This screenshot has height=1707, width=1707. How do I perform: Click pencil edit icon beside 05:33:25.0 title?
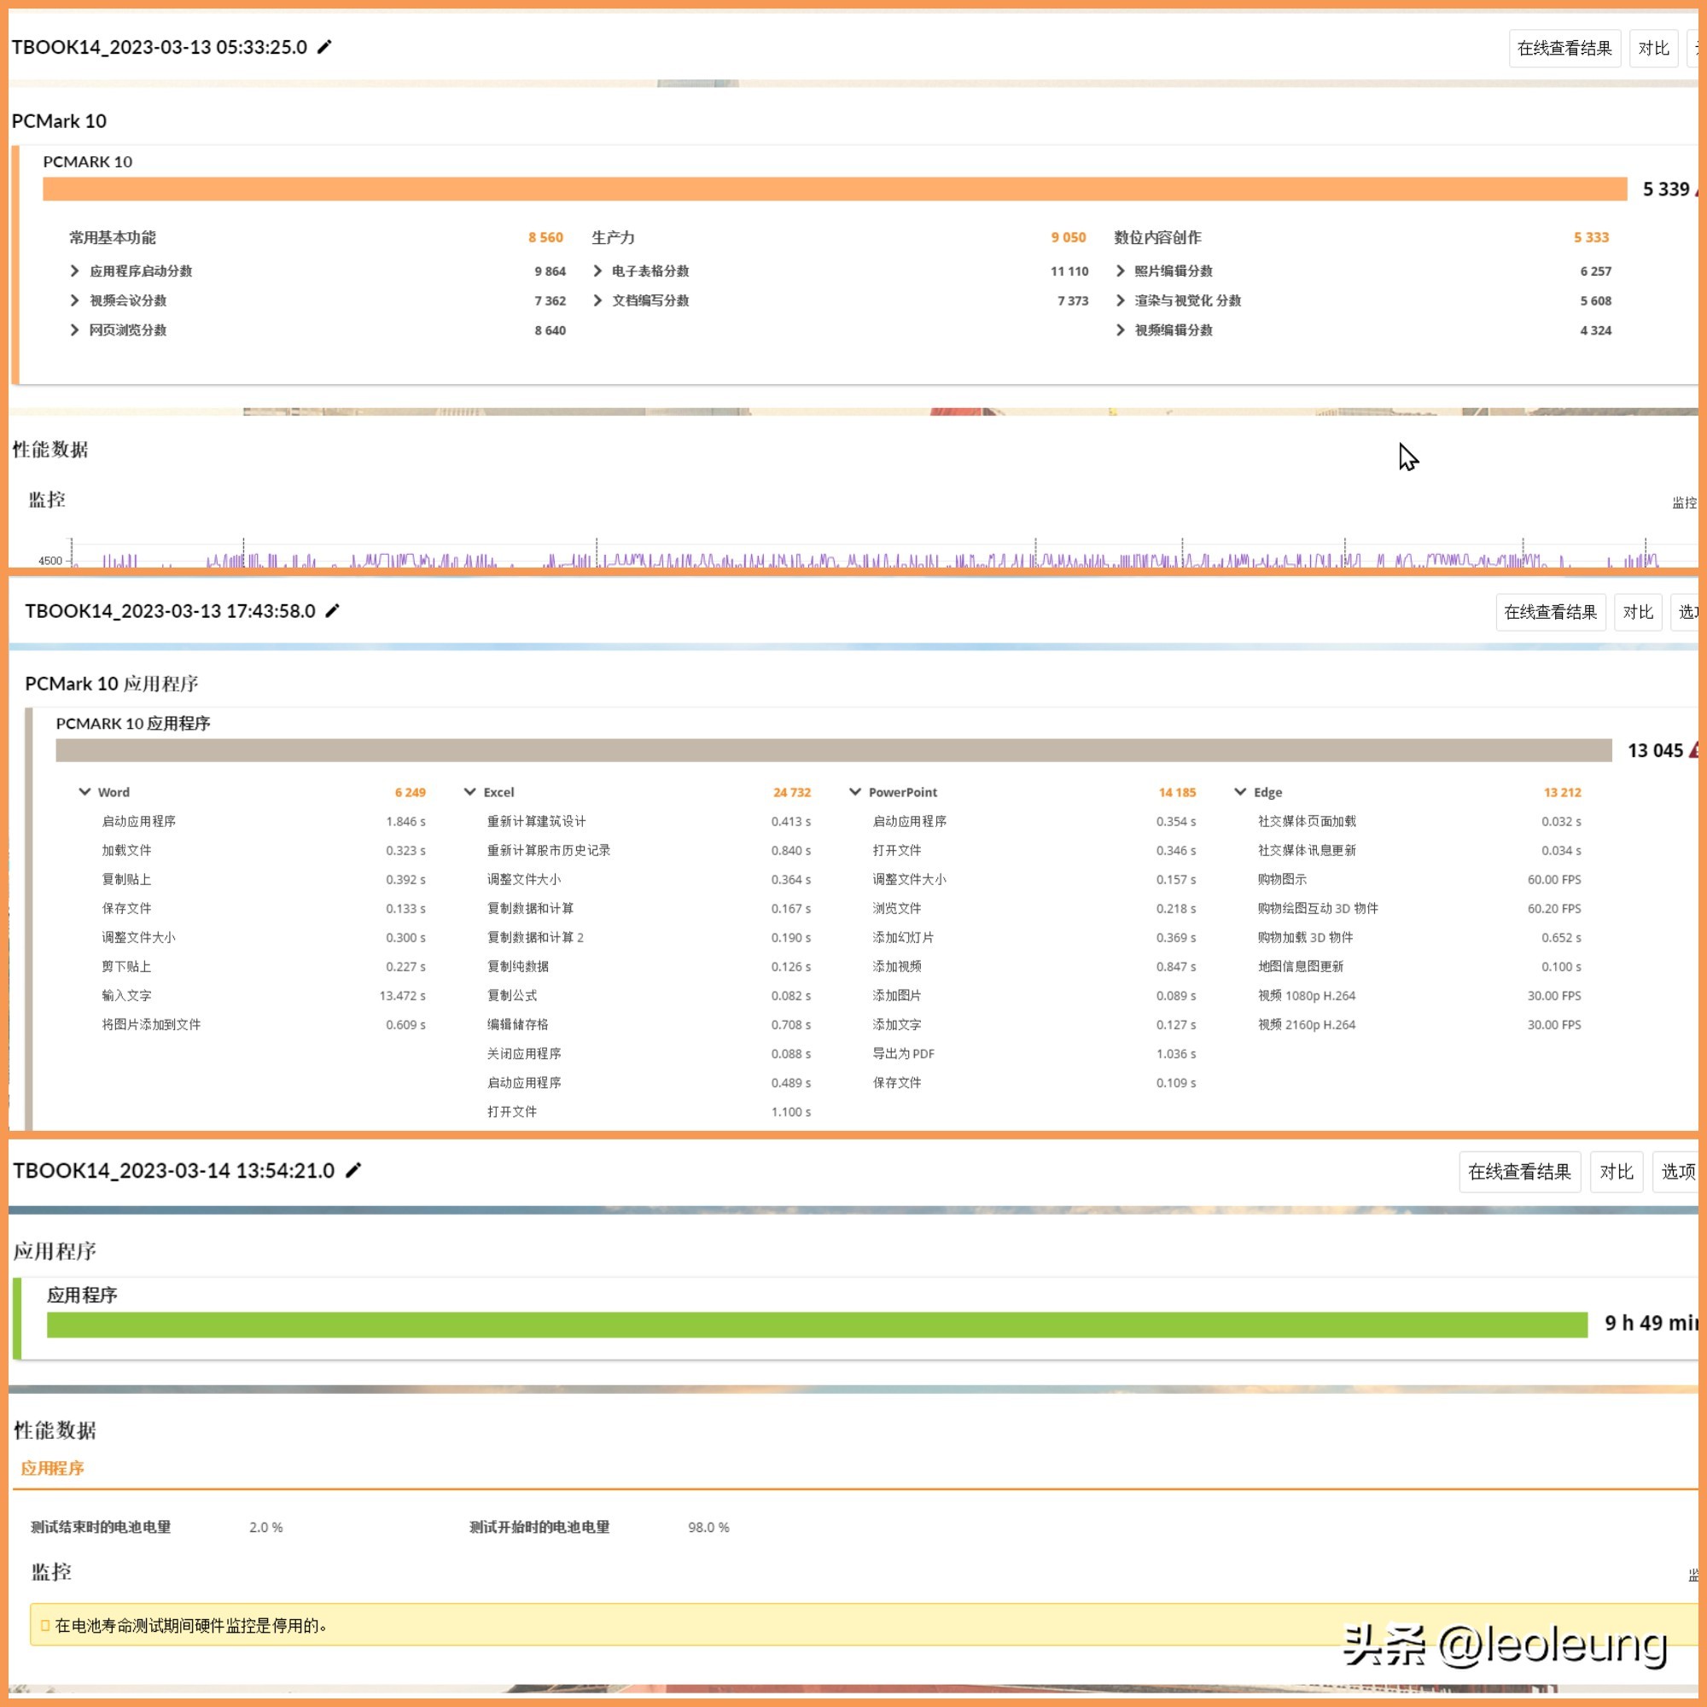tap(324, 47)
